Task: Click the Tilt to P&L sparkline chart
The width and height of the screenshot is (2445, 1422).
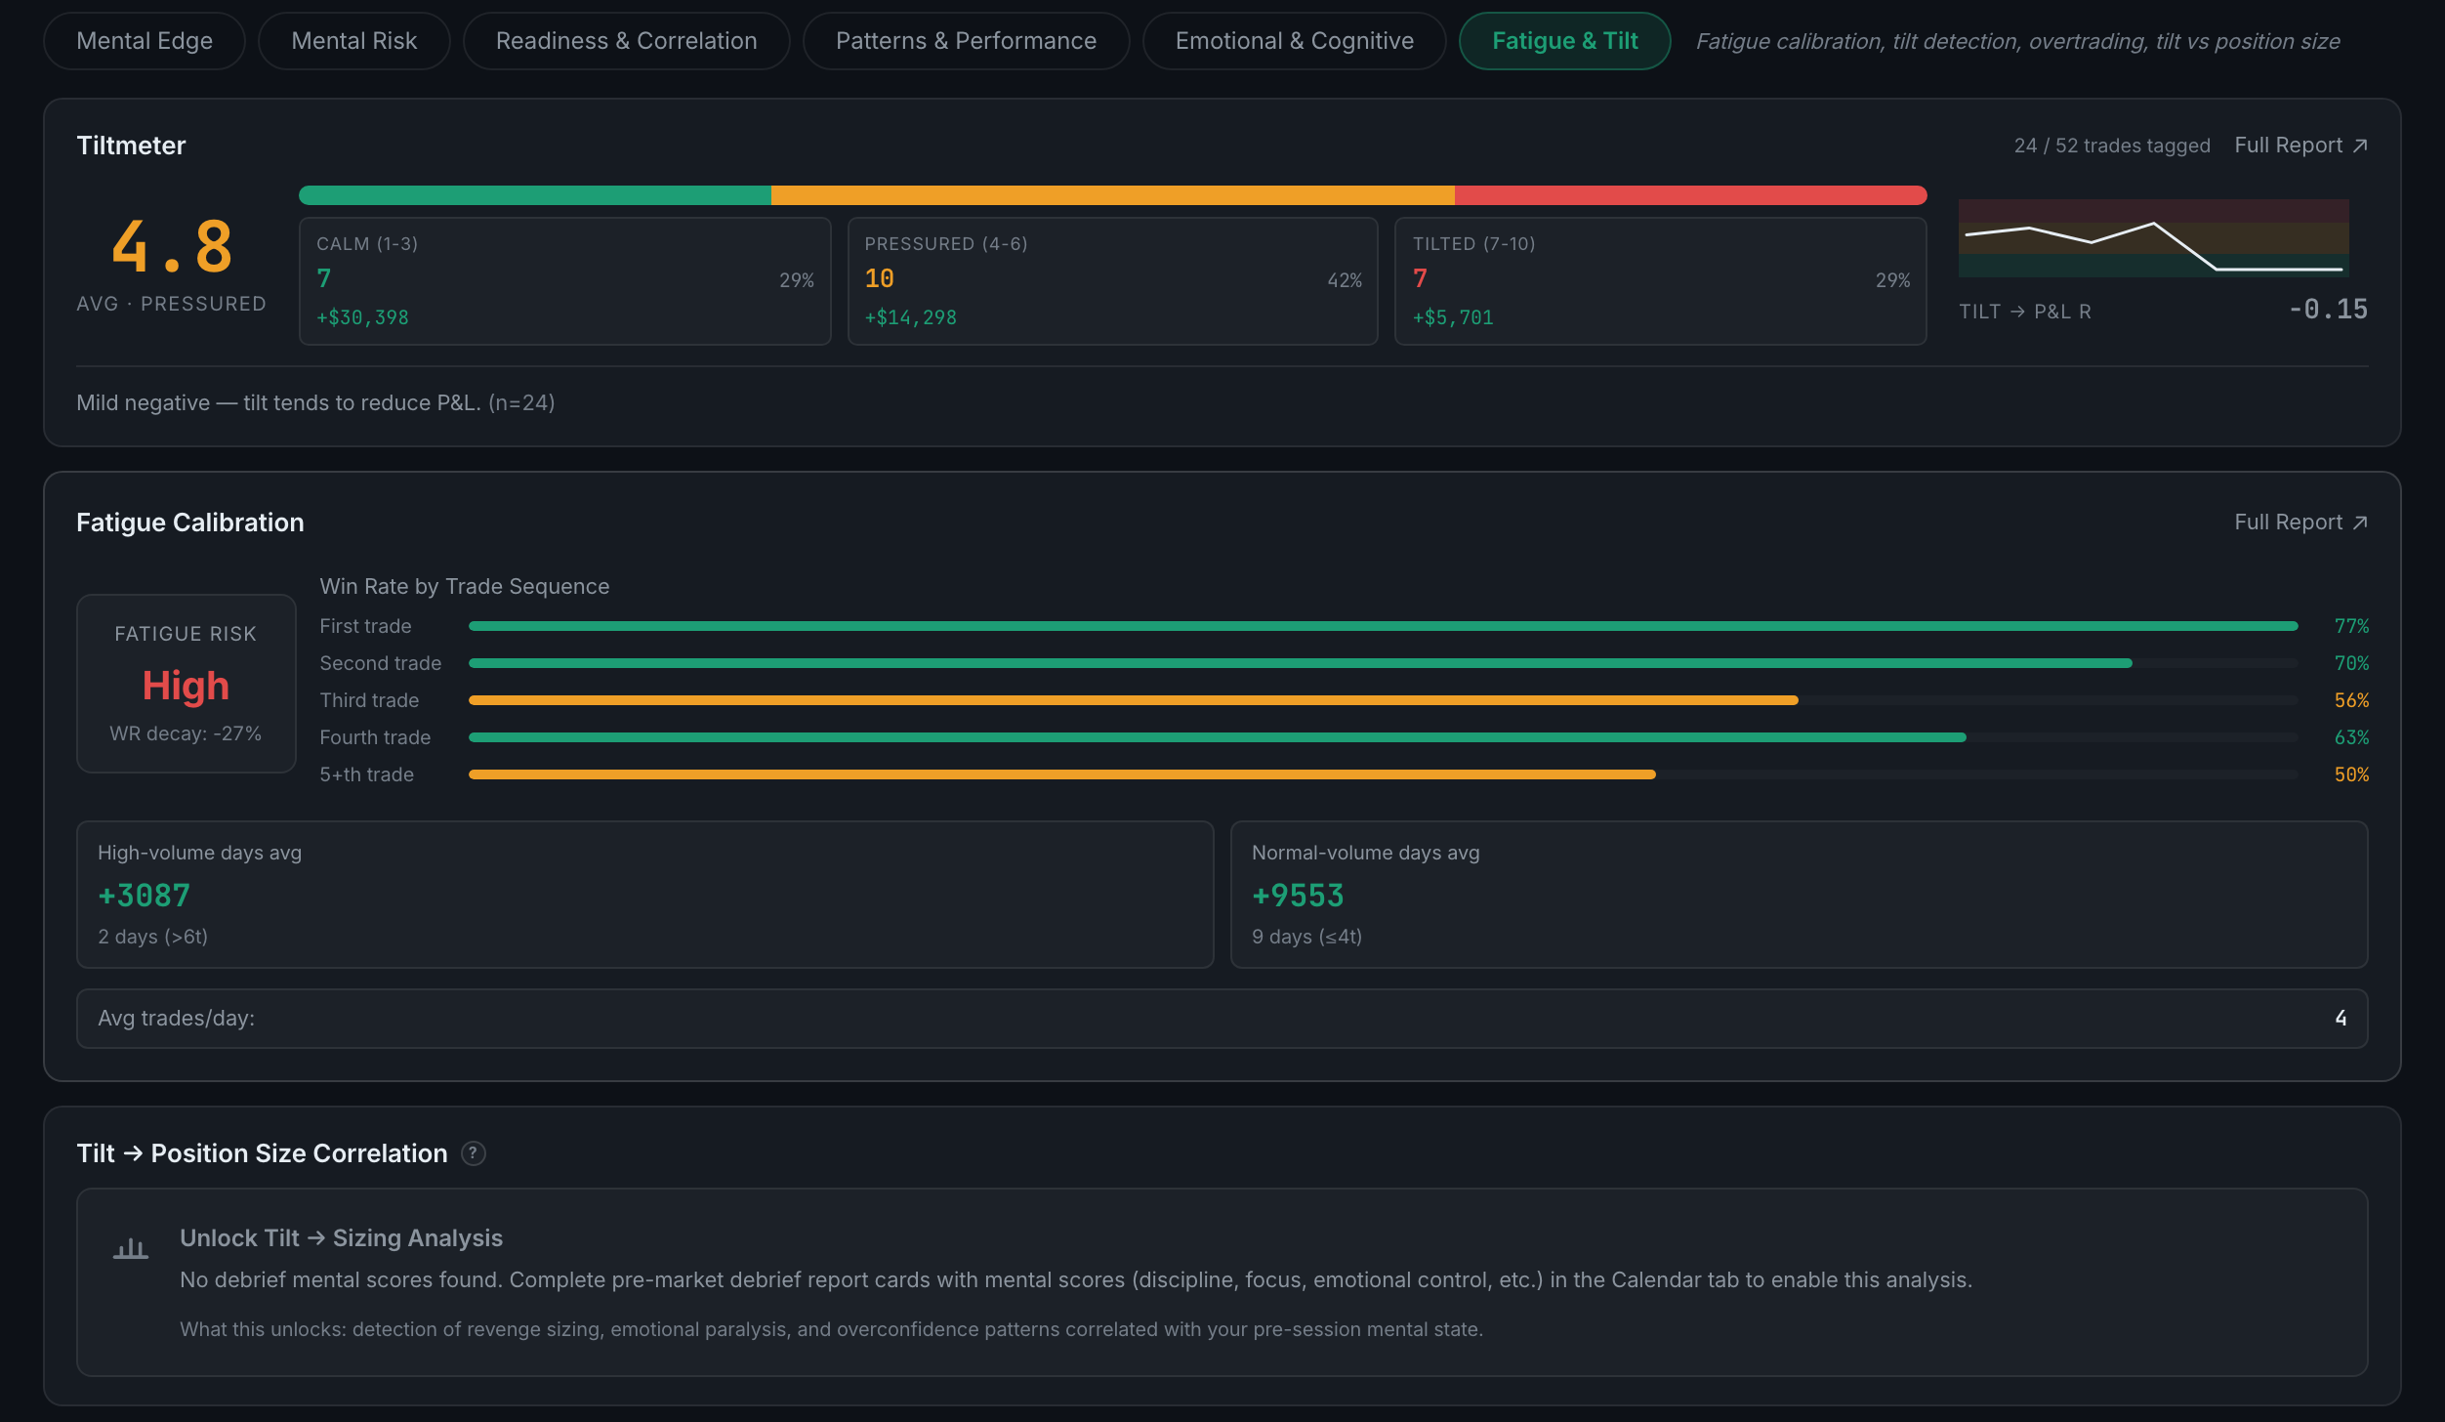Action: coord(2153,238)
